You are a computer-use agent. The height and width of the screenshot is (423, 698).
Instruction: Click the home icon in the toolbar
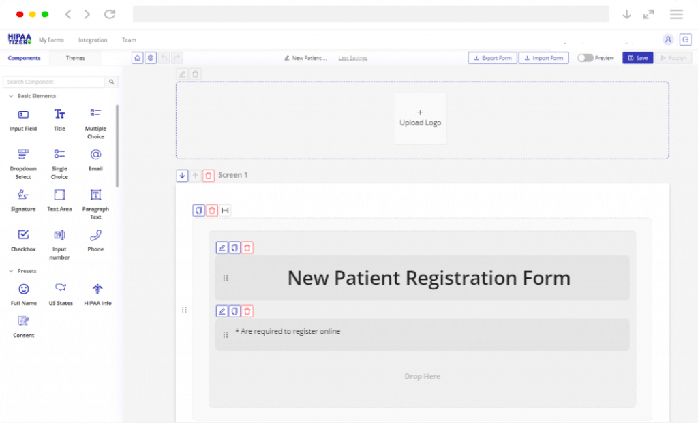(137, 58)
